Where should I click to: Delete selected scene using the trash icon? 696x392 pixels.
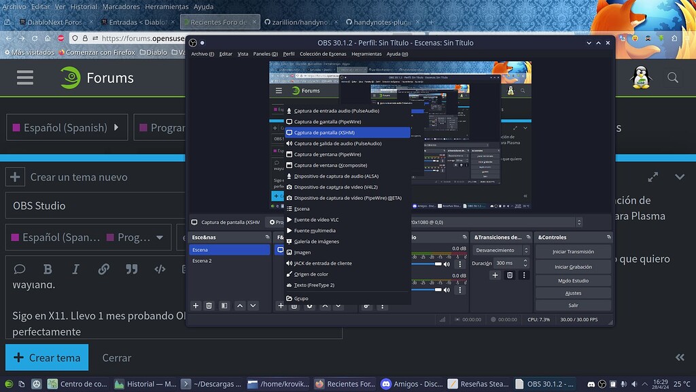[x=209, y=306]
